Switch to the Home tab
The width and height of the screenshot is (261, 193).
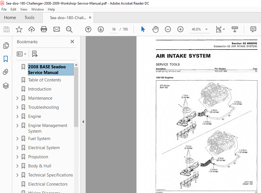[10, 17]
